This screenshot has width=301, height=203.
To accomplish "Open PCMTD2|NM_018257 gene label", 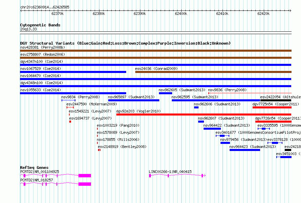I will pyautogui.click(x=37, y=180).
